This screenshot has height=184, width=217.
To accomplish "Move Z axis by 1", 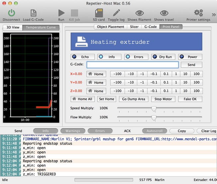I will [x=176, y=91].
